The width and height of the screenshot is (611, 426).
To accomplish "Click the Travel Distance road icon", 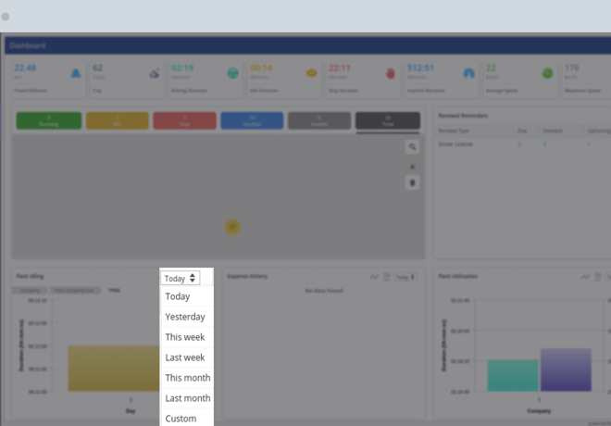I will [75, 73].
